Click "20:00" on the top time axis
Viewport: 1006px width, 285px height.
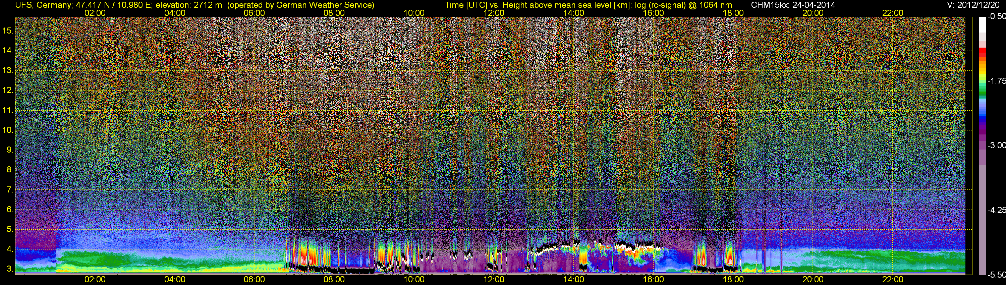(813, 13)
